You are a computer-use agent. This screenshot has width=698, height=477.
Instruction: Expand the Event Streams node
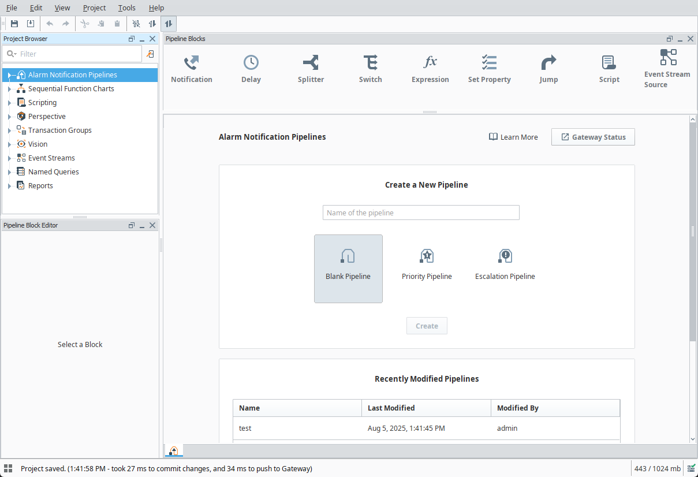9,158
